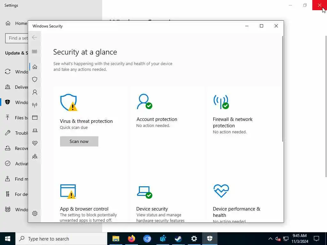The width and height of the screenshot is (327, 245).
Task: Click the Settings window vertical scrollbar
Action: coord(326,106)
